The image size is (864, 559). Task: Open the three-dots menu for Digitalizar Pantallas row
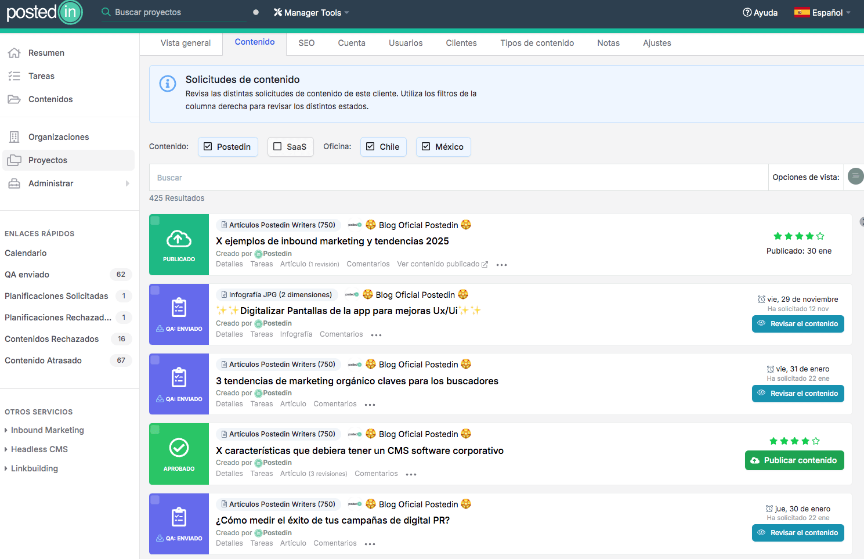click(377, 335)
